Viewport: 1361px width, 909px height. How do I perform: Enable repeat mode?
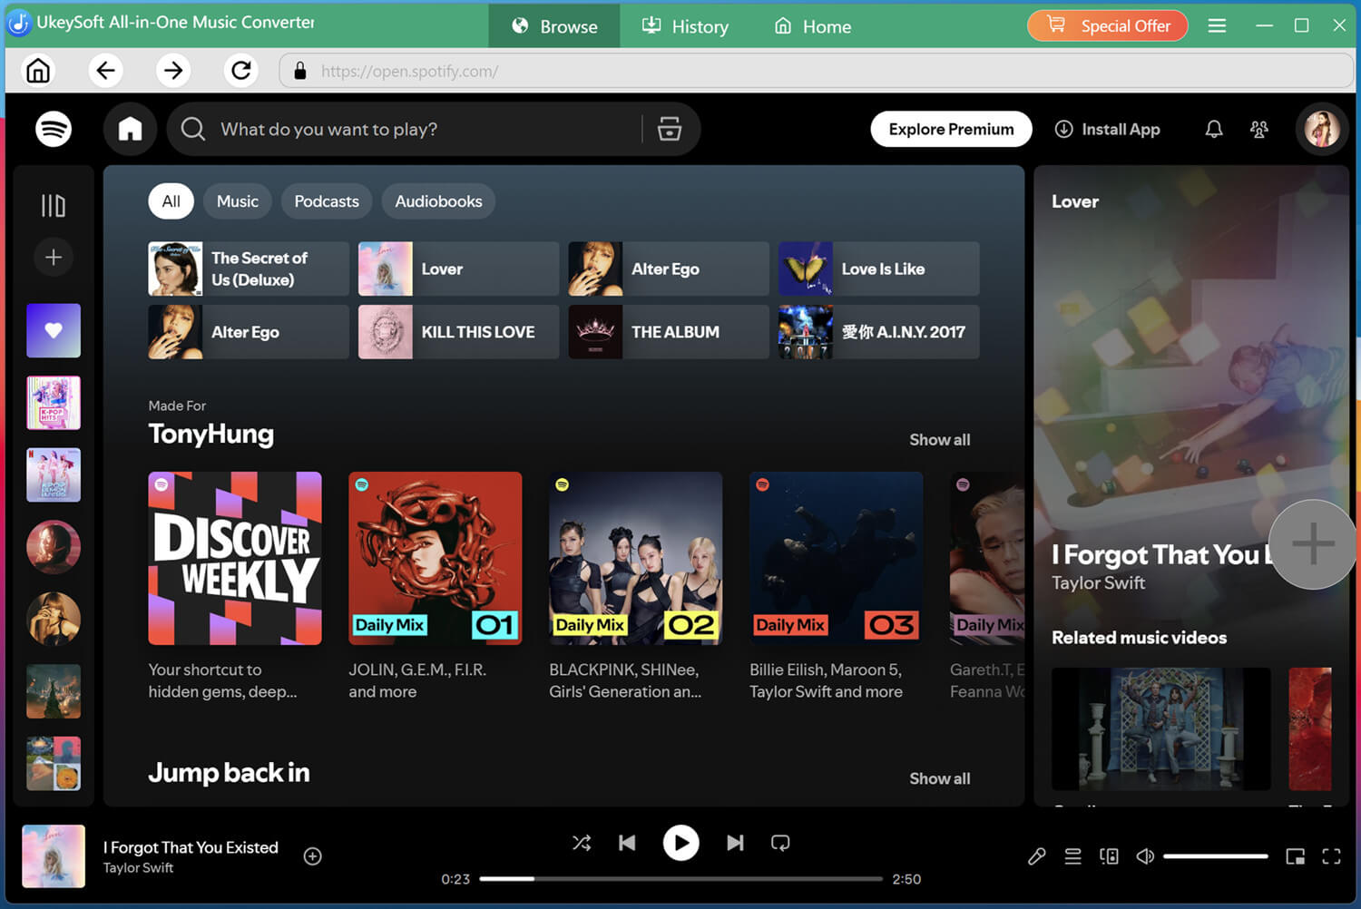780,843
